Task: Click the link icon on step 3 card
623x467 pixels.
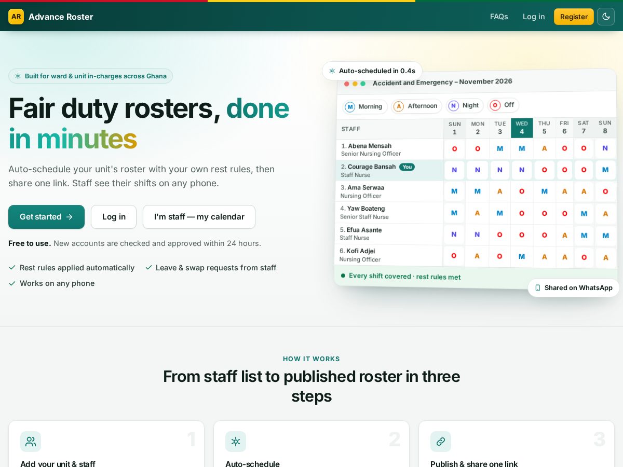Action: pyautogui.click(x=441, y=442)
